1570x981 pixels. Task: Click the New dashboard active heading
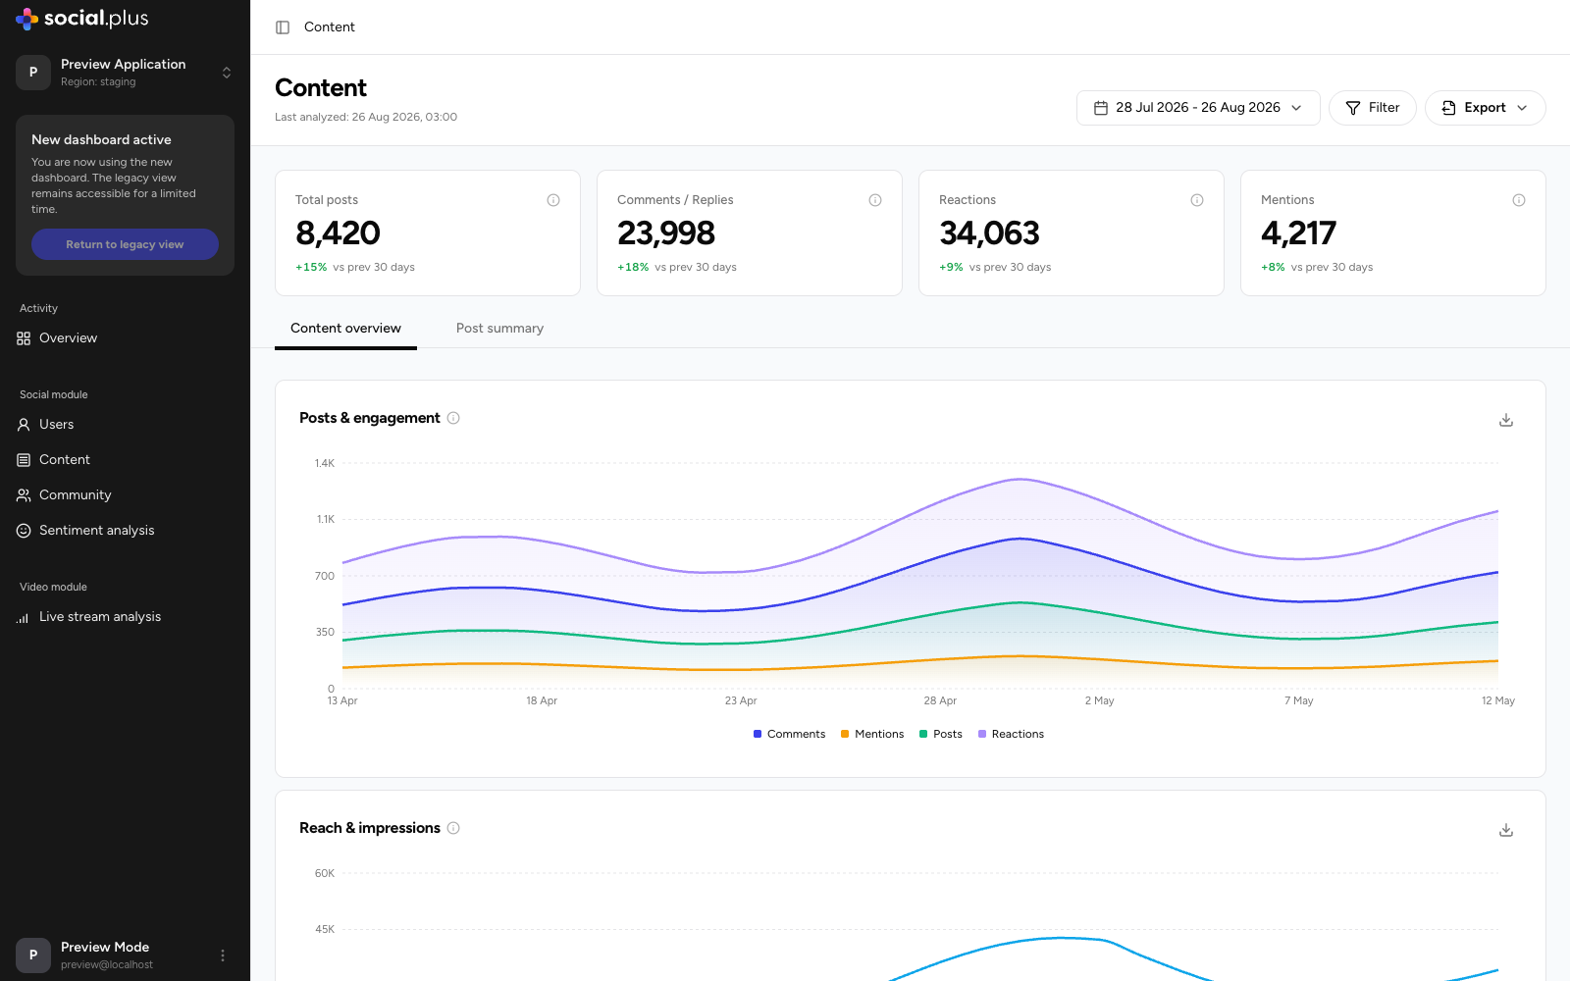coord(101,140)
